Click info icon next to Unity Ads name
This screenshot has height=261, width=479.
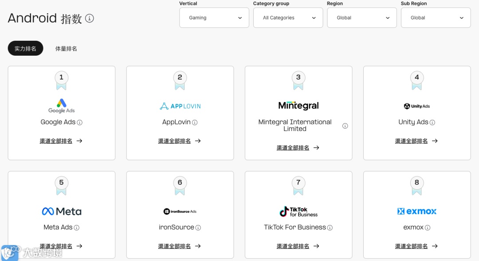pos(432,123)
